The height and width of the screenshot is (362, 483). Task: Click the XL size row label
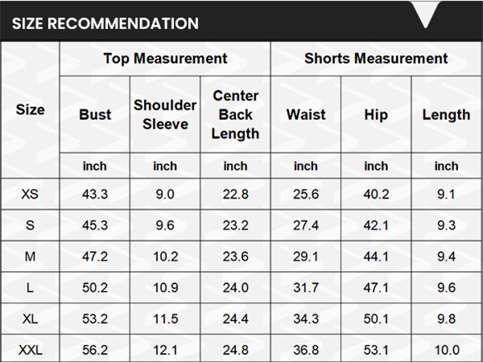(x=31, y=319)
